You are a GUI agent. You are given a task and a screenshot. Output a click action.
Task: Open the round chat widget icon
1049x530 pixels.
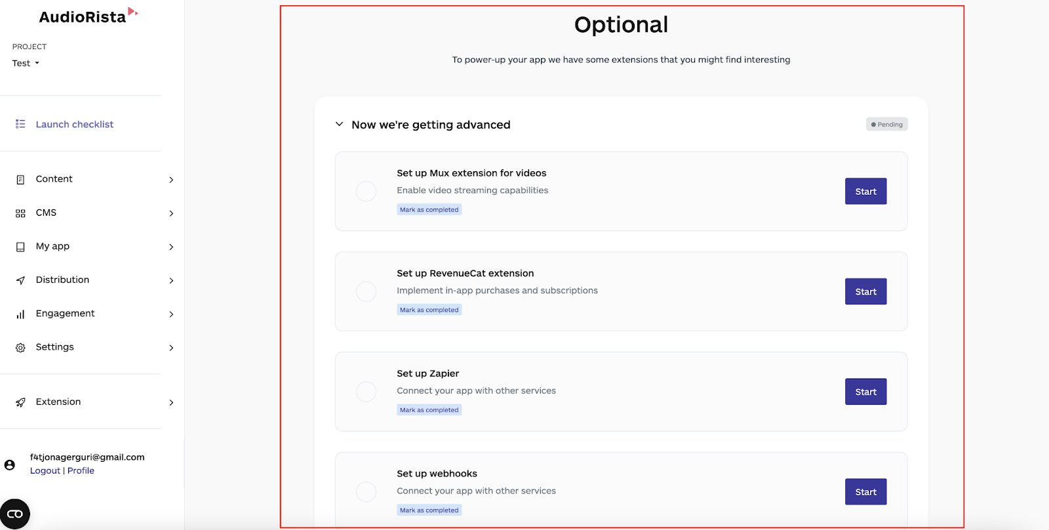(14, 514)
